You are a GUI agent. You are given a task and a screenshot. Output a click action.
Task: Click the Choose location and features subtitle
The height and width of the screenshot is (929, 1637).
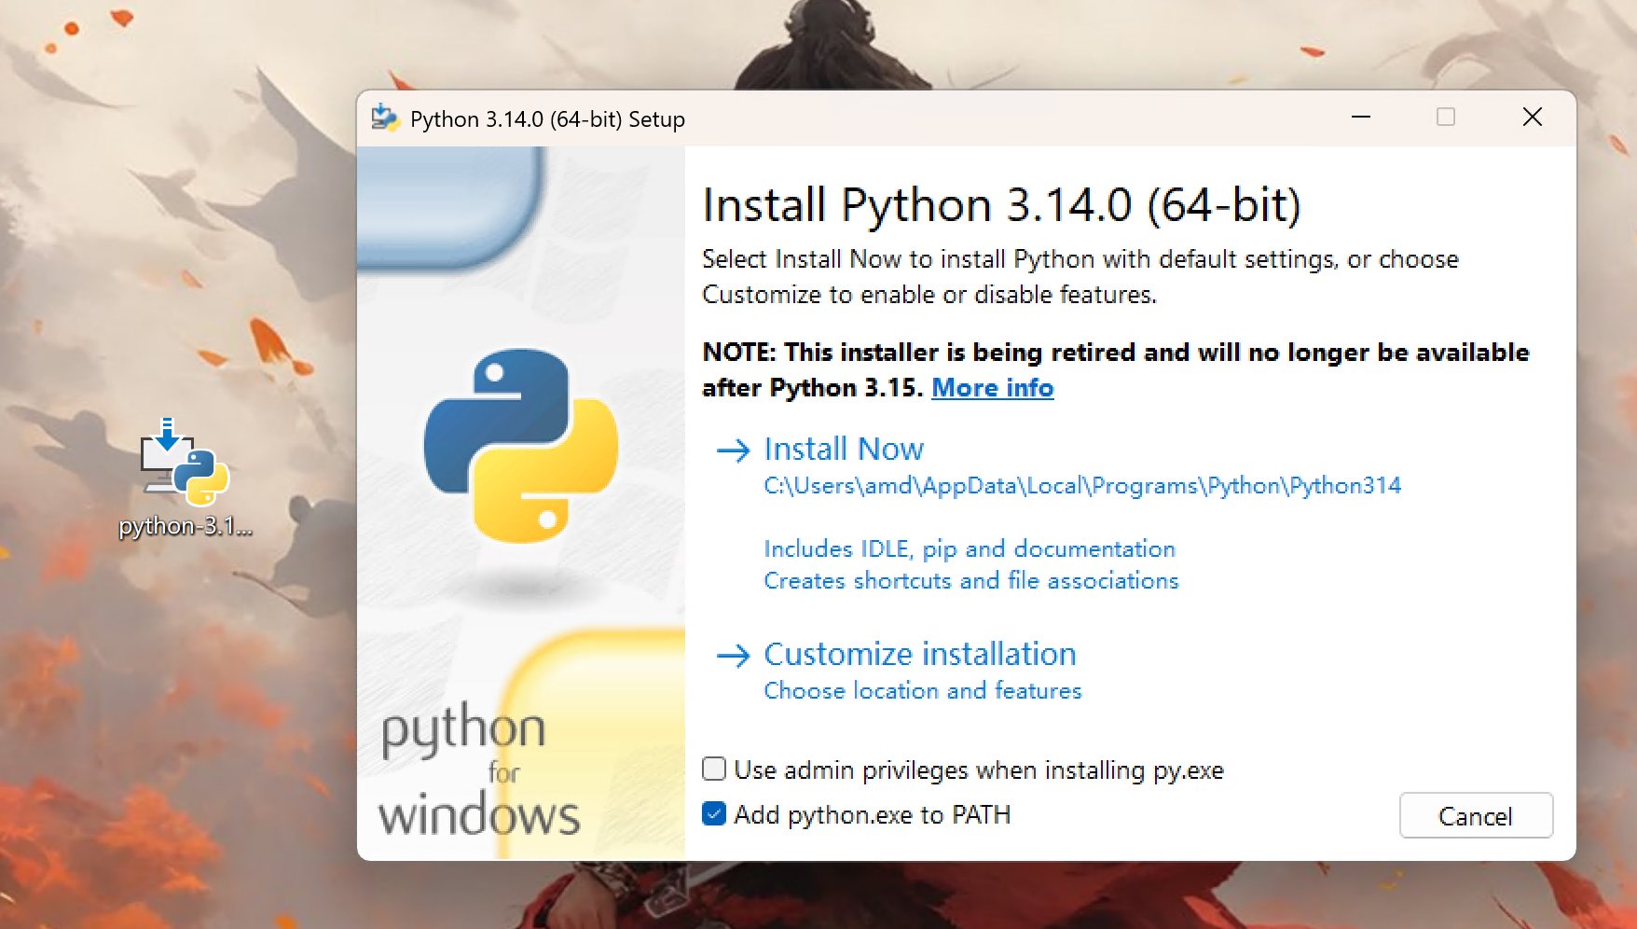point(922,691)
